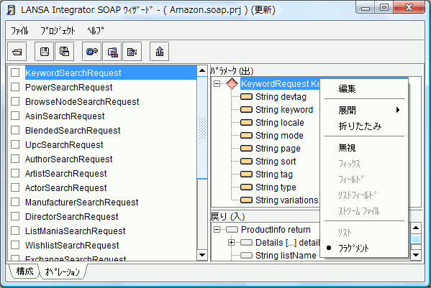Select 無視 in the context menu

347,148
